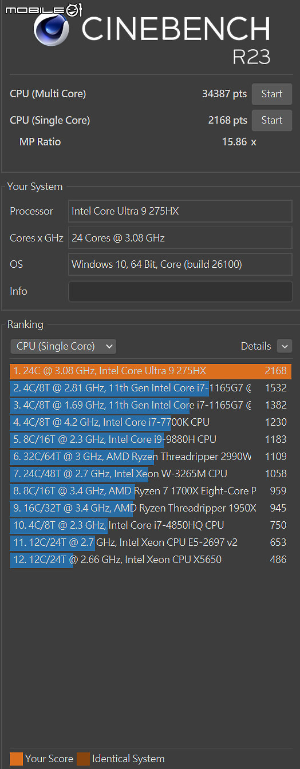Screen dimensions: 300x769
Task: Expand the Details dropdown arrow
Action: point(285,346)
